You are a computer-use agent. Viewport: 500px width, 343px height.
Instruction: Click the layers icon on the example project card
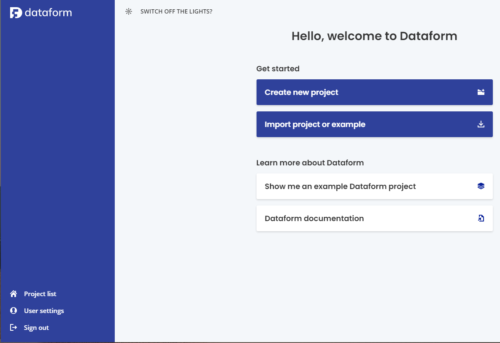(x=481, y=186)
